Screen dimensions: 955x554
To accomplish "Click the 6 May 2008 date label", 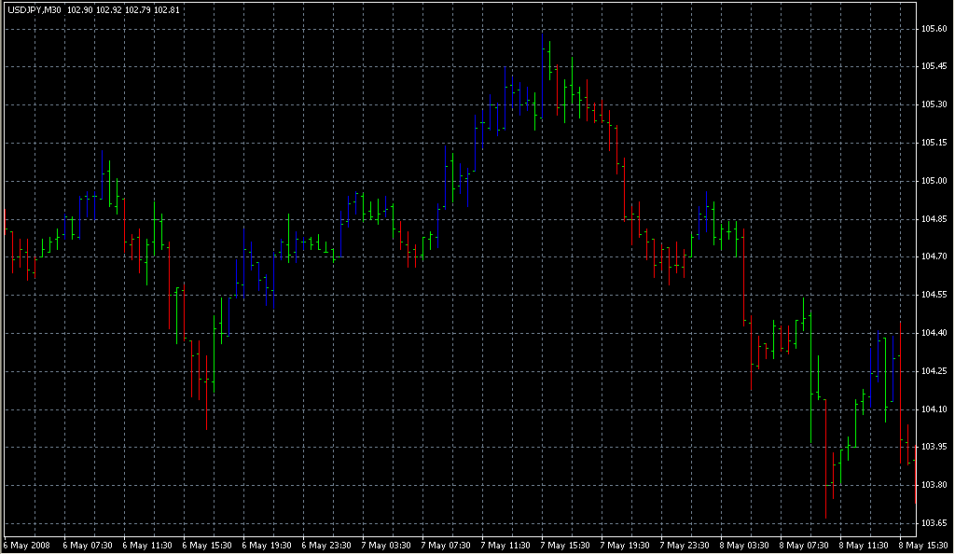I will tap(27, 546).
